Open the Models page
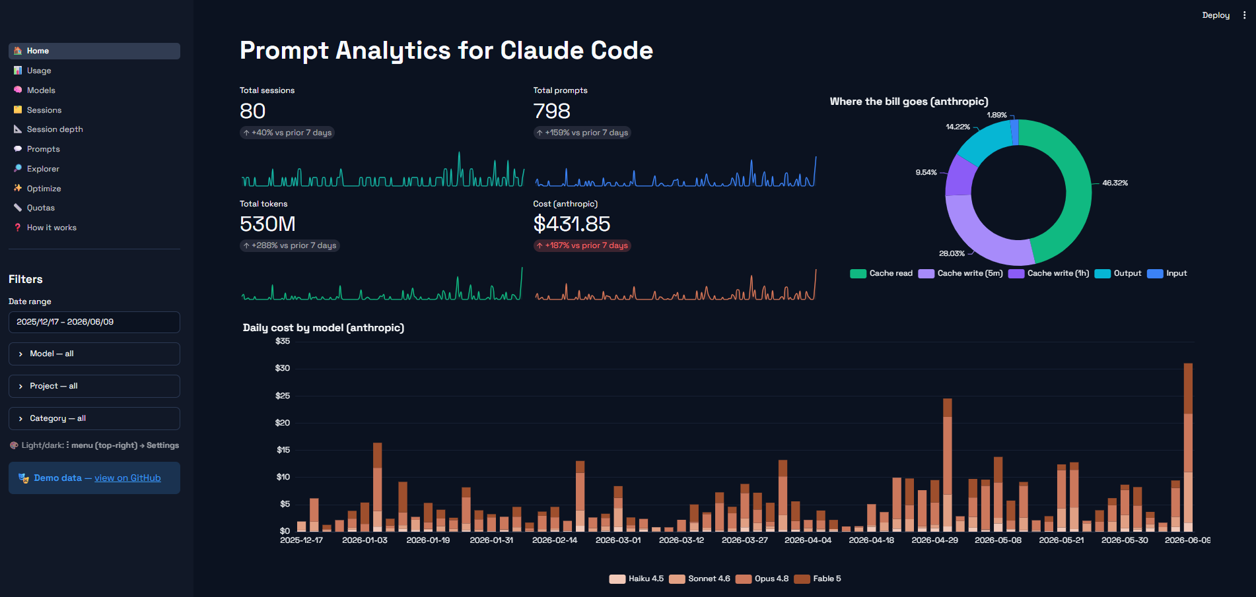The width and height of the screenshot is (1256, 597). click(x=94, y=90)
